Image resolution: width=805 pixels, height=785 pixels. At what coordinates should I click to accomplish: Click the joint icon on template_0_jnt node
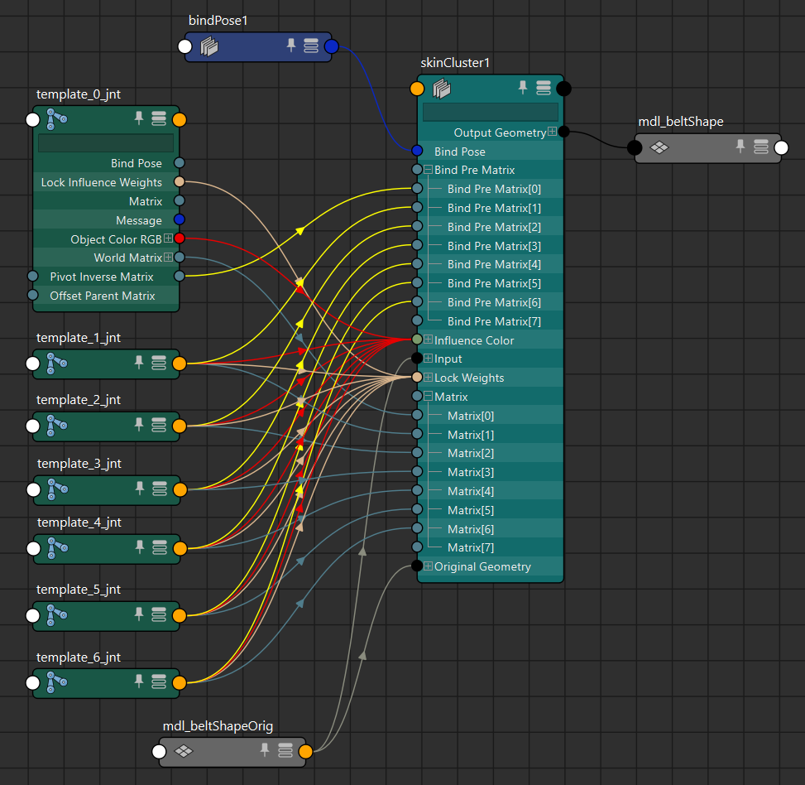[x=56, y=120]
